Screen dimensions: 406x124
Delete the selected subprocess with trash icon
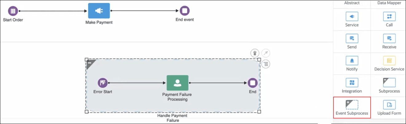pos(255,53)
